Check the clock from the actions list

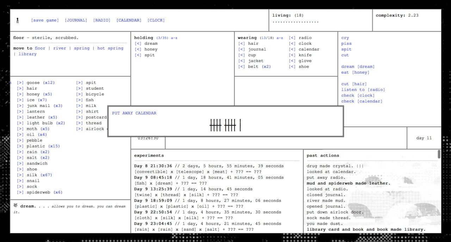point(357,95)
